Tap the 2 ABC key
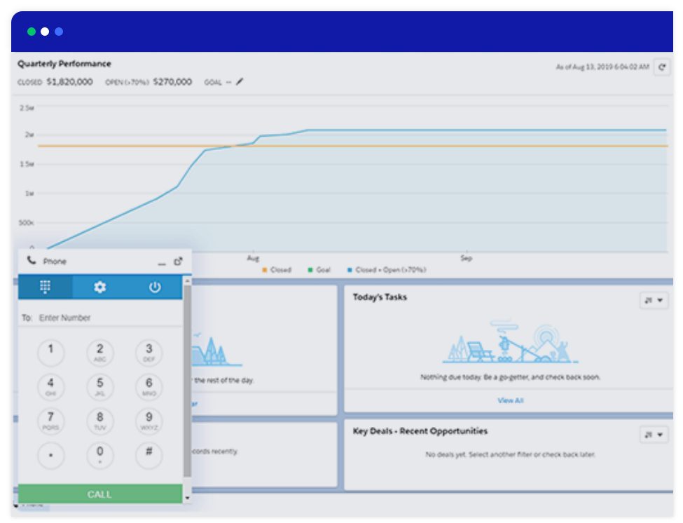The width and height of the screenshot is (683, 523). pos(99,352)
